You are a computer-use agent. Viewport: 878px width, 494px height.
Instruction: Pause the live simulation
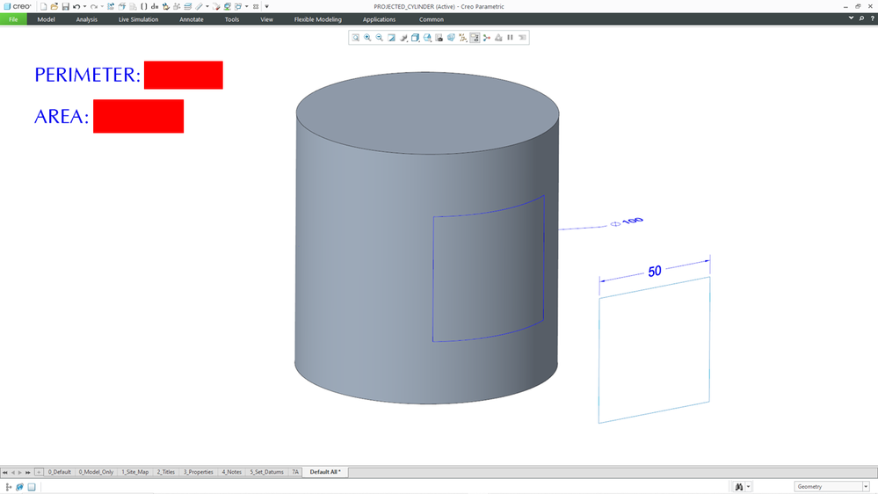510,38
